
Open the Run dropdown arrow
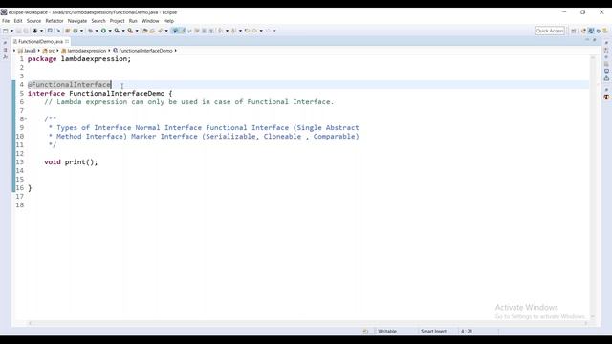coord(110,31)
